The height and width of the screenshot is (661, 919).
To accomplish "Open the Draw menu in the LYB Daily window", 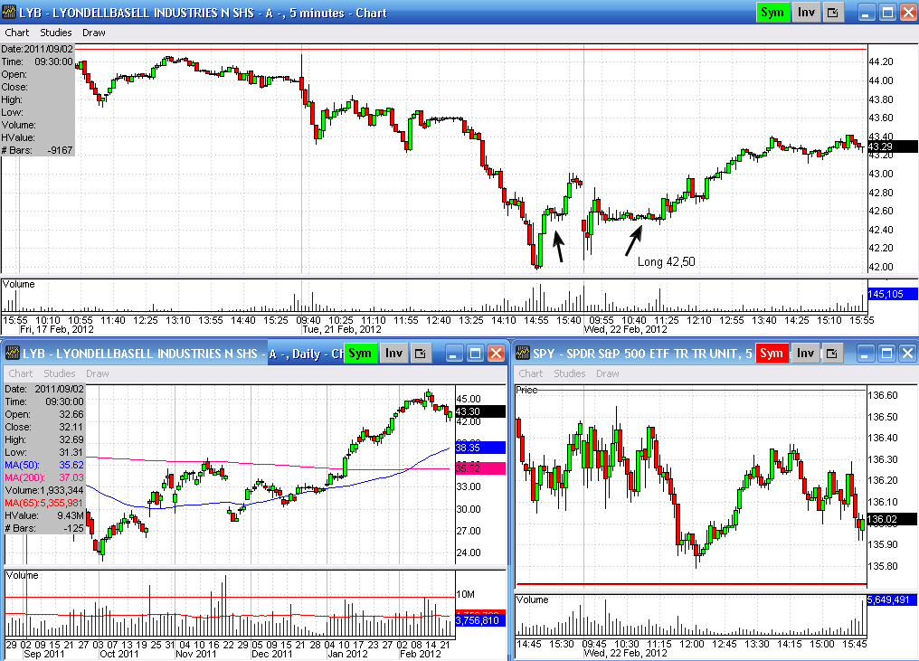I will pos(98,373).
